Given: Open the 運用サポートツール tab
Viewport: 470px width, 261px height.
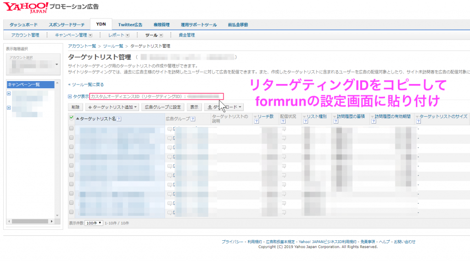Looking at the screenshot, I should (x=199, y=25).
